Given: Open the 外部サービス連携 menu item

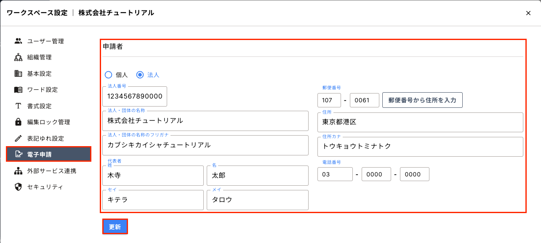Looking at the screenshot, I should (x=51, y=171).
